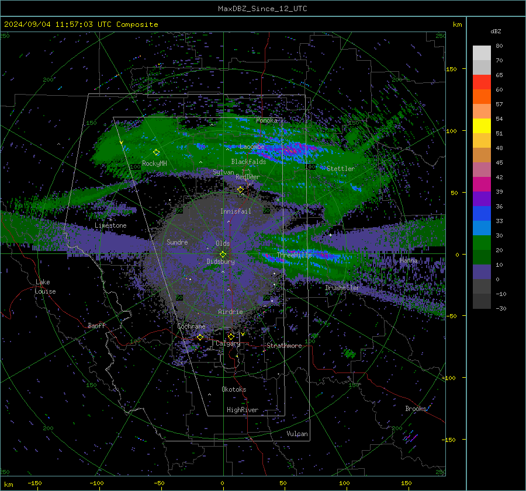This screenshot has height=491, width=526.
Task: Click the MaxDBZ_Since_12_UTC title text
Action: (x=262, y=9)
